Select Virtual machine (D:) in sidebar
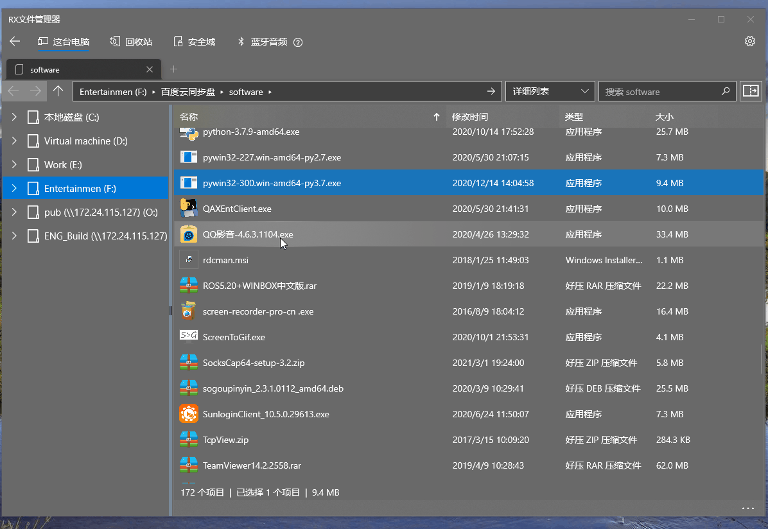 [85, 141]
